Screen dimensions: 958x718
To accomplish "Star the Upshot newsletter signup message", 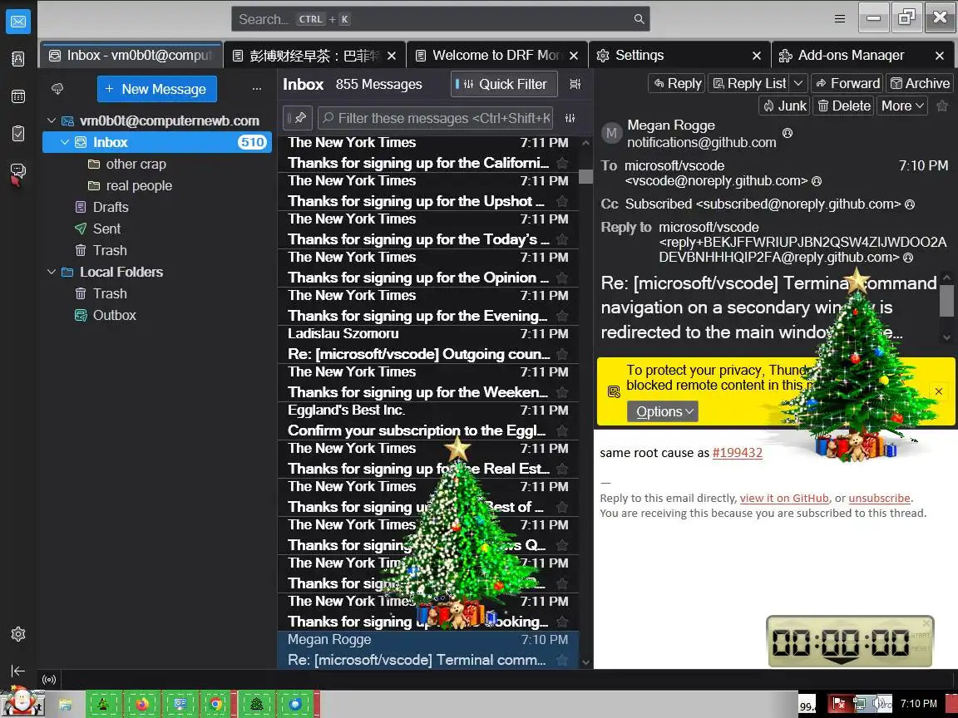I will click(562, 201).
